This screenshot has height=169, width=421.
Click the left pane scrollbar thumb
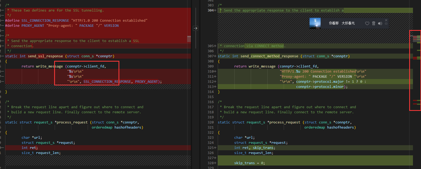coord(189,39)
